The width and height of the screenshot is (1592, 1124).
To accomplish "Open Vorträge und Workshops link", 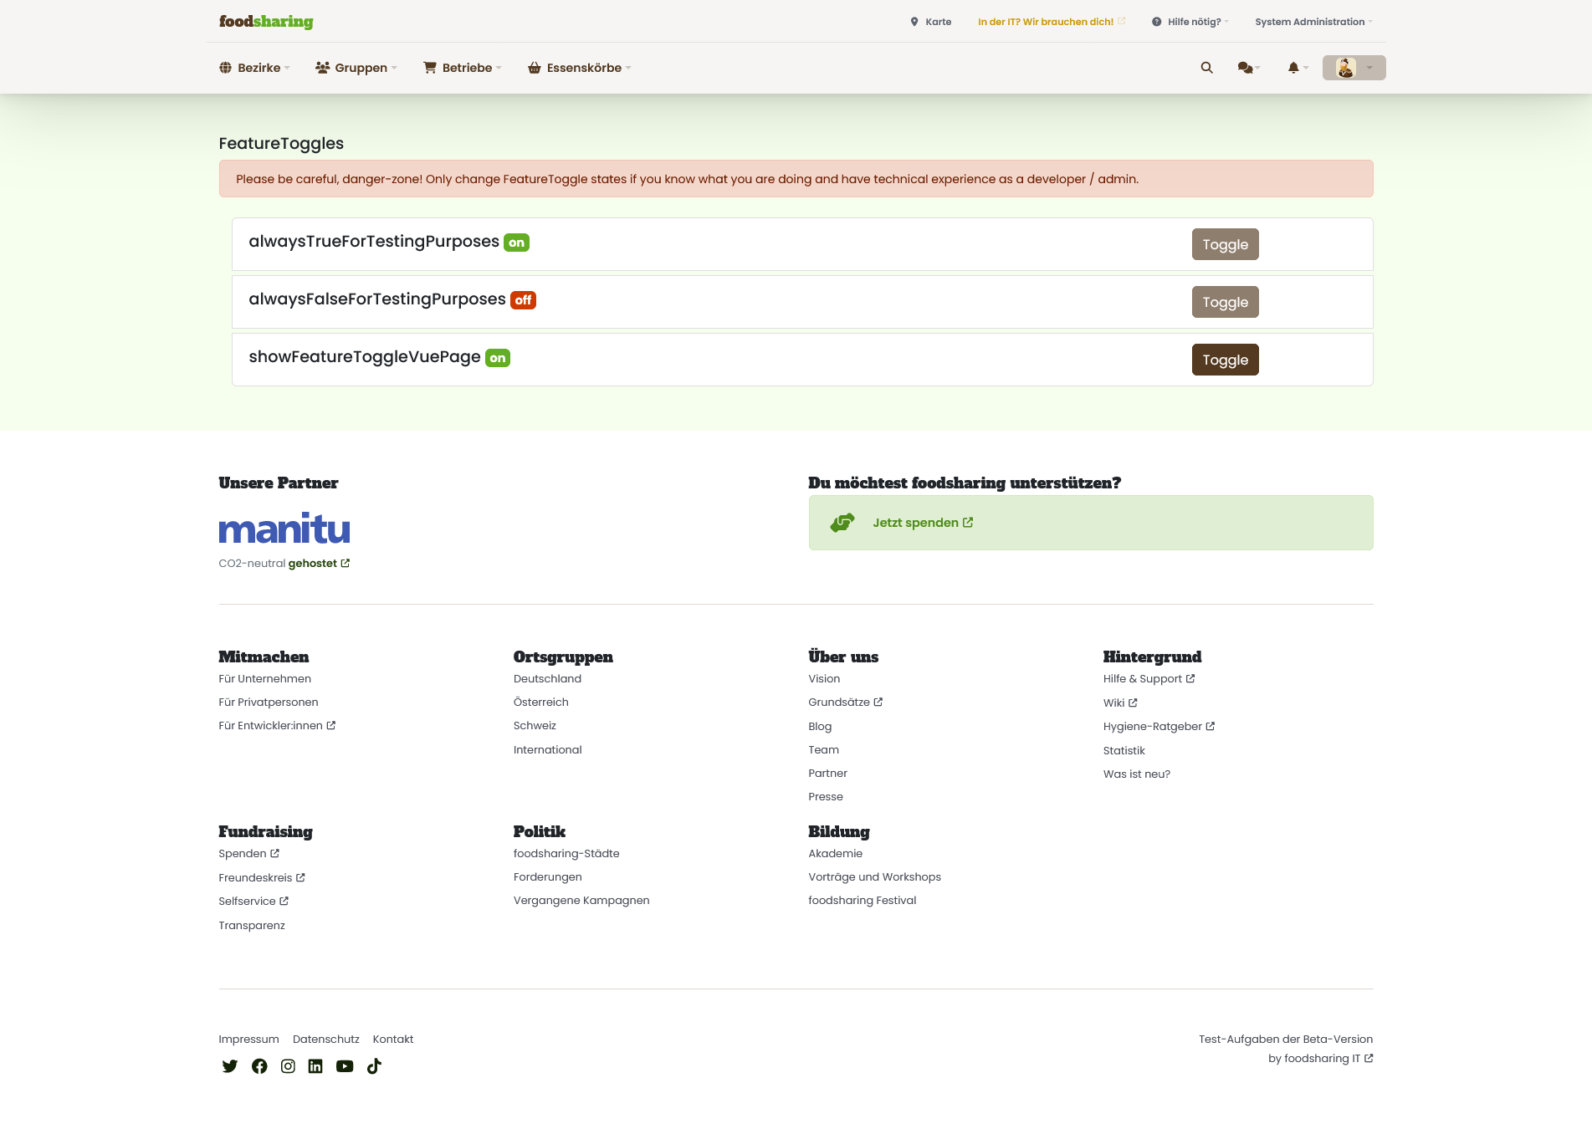I will (x=874, y=877).
